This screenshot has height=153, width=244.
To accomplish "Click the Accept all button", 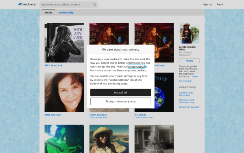I will [121, 93].
